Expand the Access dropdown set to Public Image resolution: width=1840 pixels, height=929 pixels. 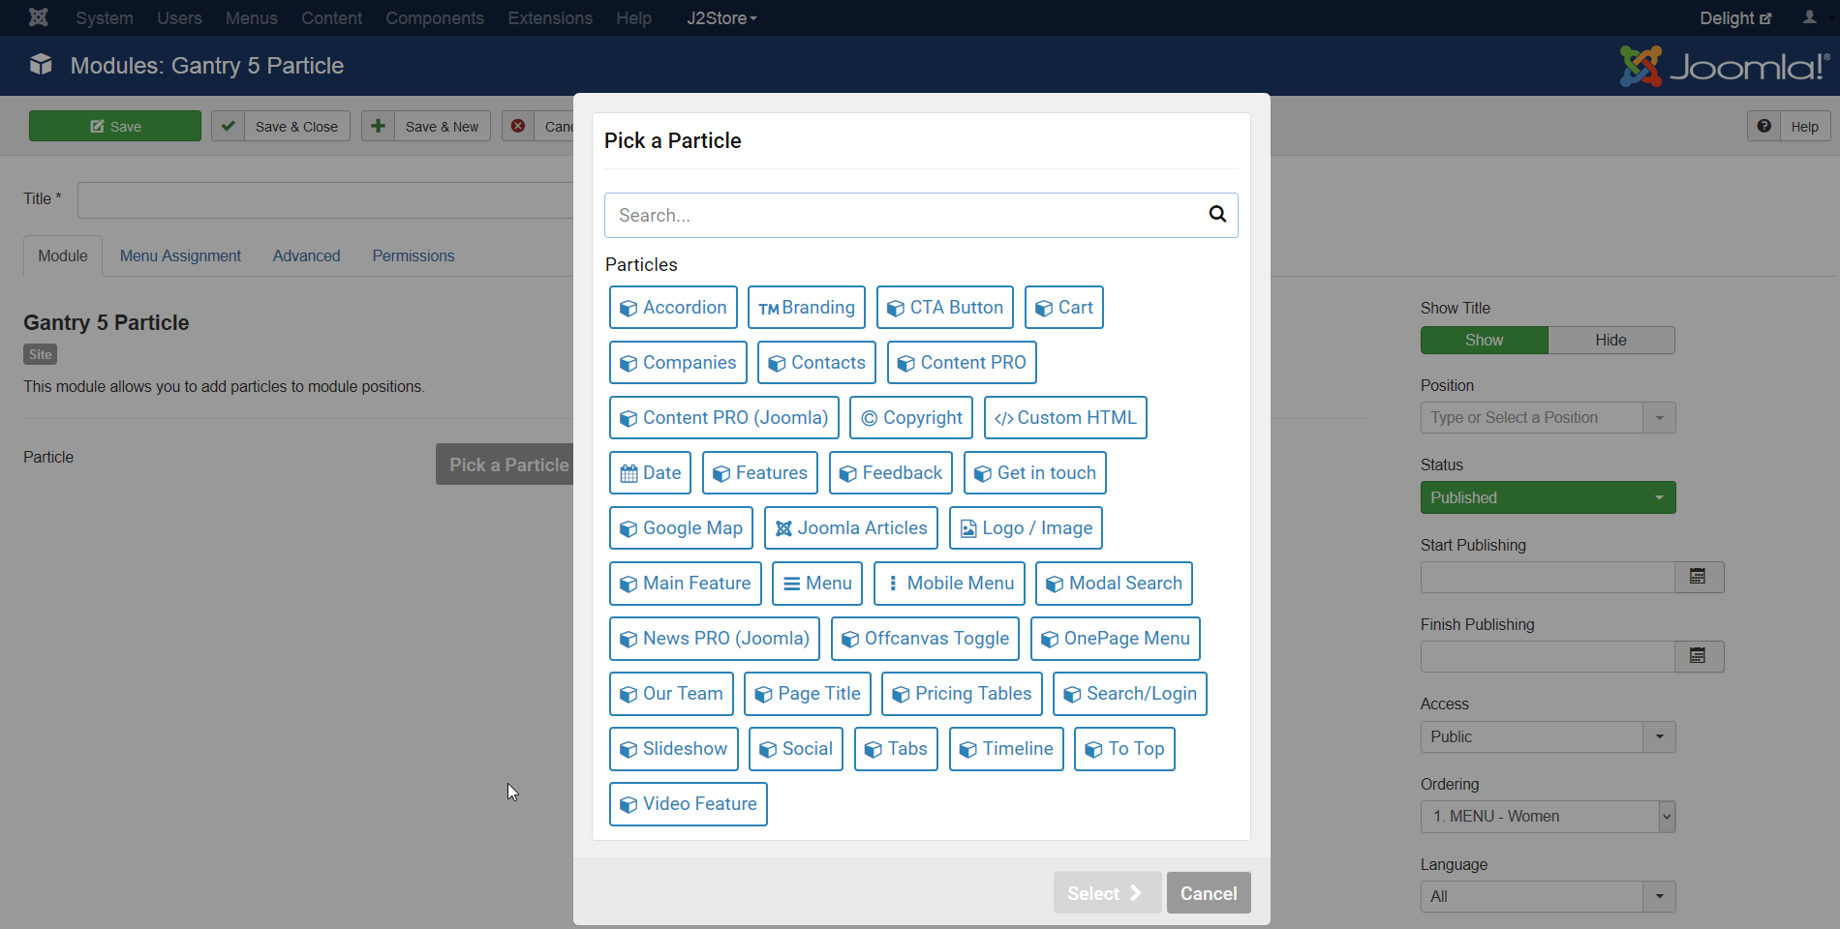(x=1659, y=736)
